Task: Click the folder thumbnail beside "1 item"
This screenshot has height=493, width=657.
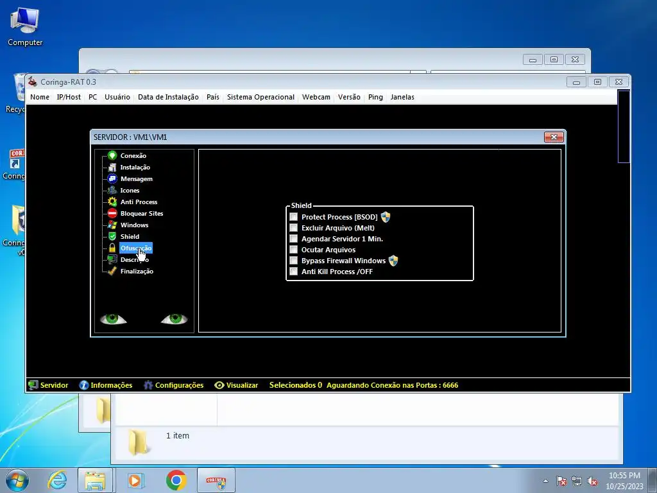Action: pos(138,442)
